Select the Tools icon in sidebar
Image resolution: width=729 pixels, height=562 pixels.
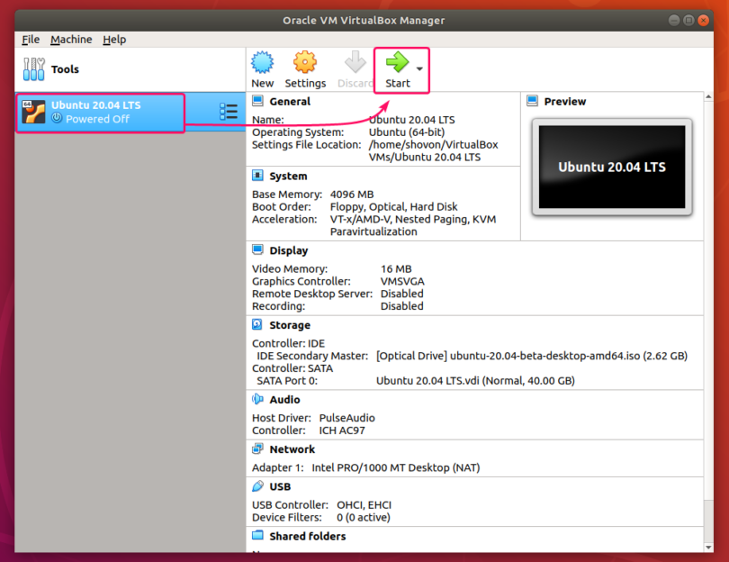[x=34, y=69]
